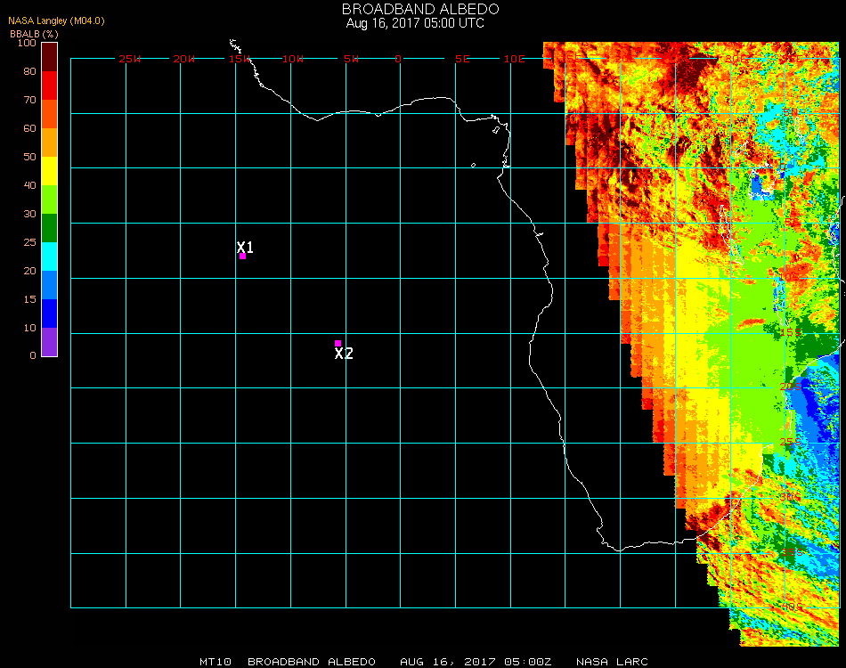This screenshot has height=668, width=846.
Task: Click the 'MT10' footer text
Action: click(x=216, y=662)
